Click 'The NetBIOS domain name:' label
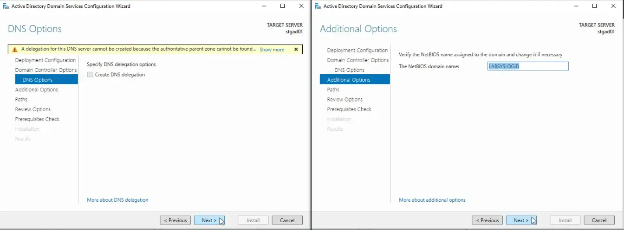This screenshot has width=624, height=230. tap(429, 66)
